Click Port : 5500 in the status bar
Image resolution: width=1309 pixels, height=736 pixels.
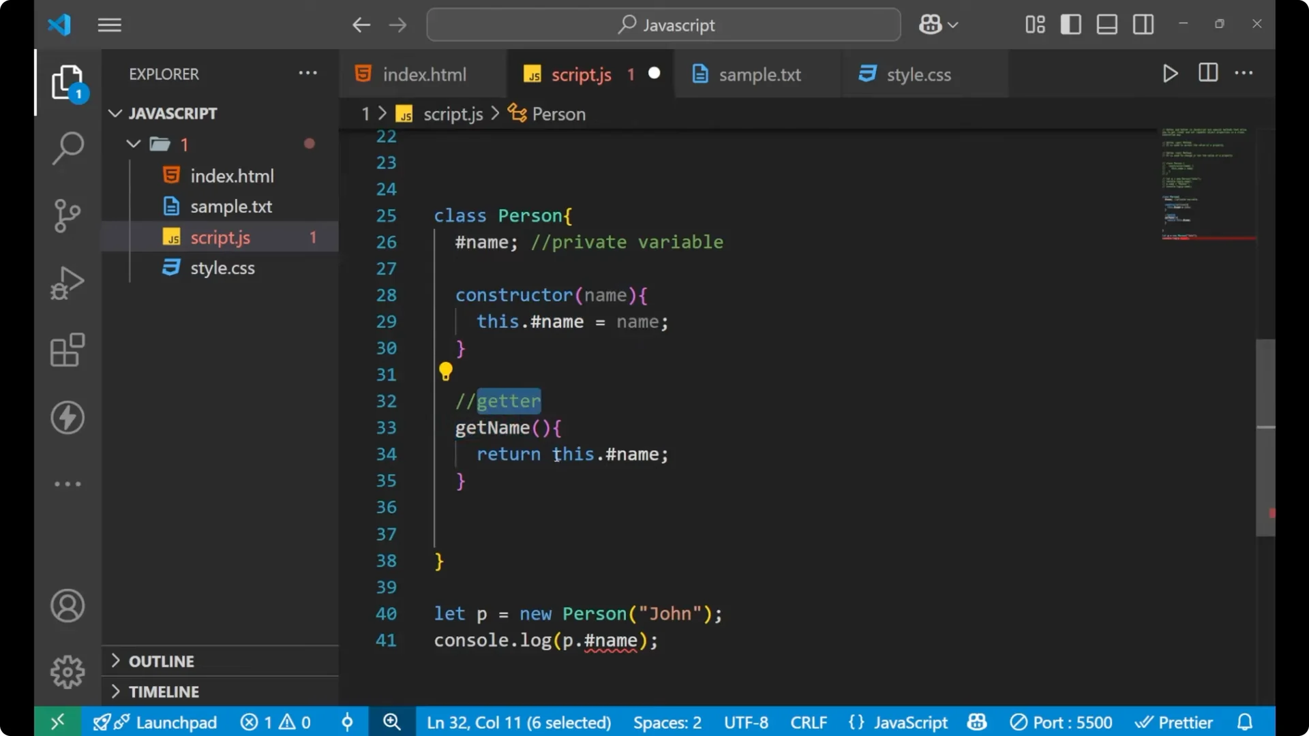pyautogui.click(x=1061, y=722)
